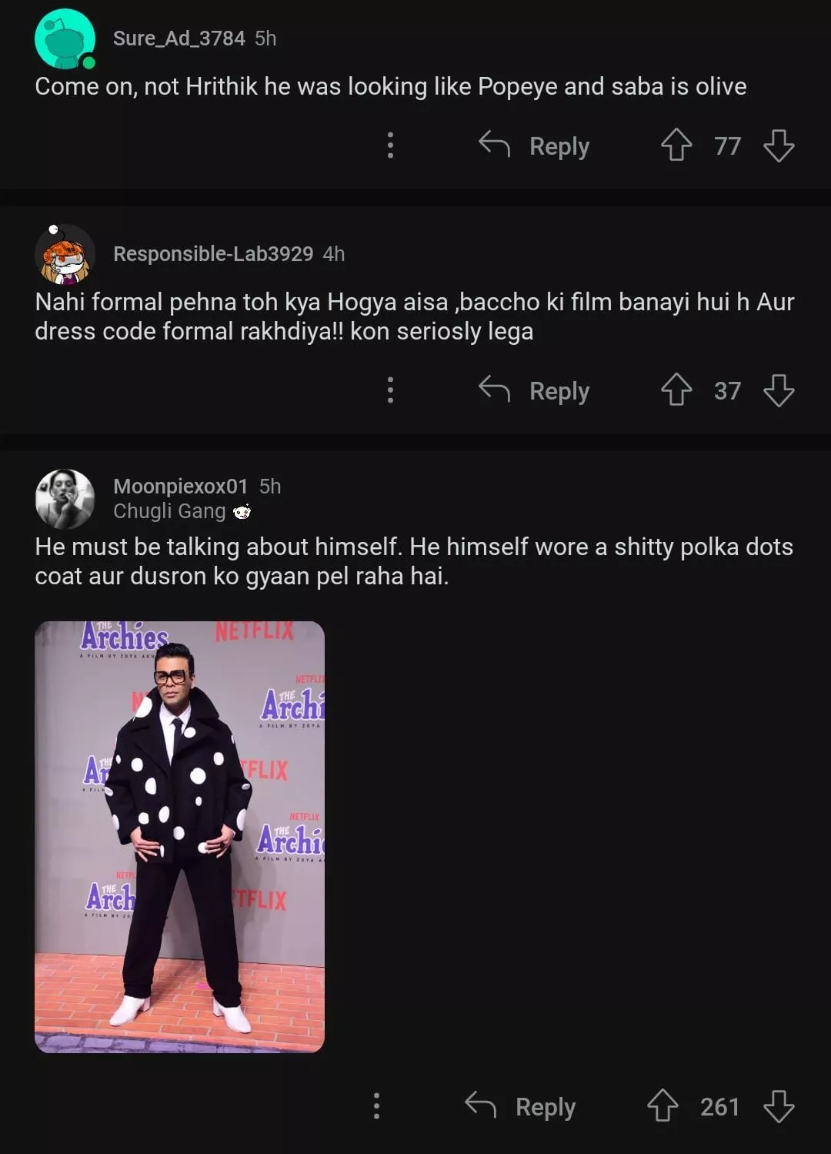
Task: Open Sure_Ad_3784 username link
Action: [179, 38]
